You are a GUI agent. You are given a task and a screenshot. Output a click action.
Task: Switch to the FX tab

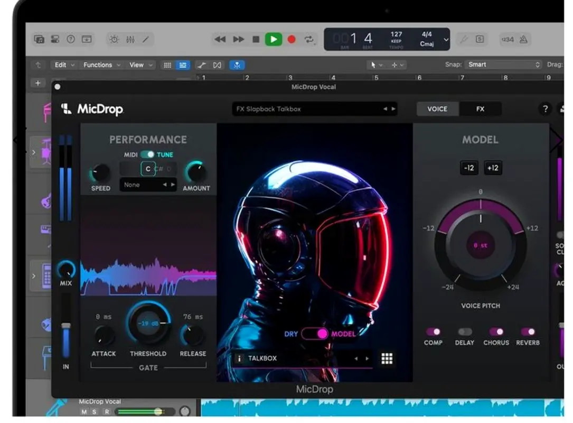[480, 109]
